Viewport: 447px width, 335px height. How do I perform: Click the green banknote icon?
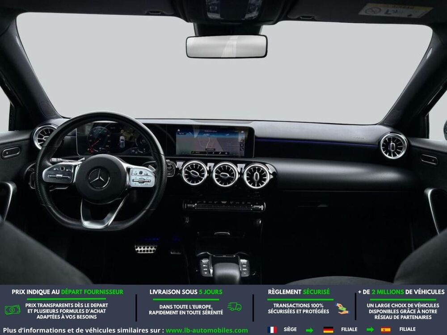13,310
